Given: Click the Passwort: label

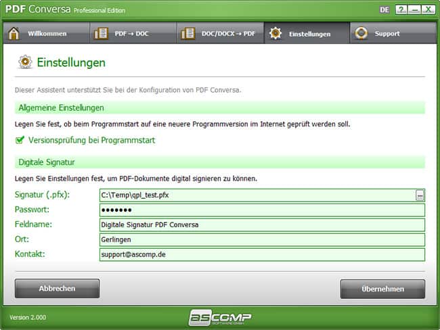Looking at the screenshot, I should (32, 210).
